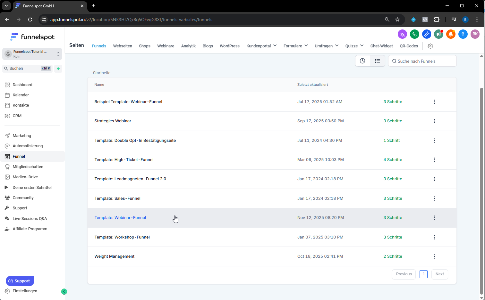Expand the Formulare dropdown
Screen dimensions: 485x300
(x=296, y=46)
